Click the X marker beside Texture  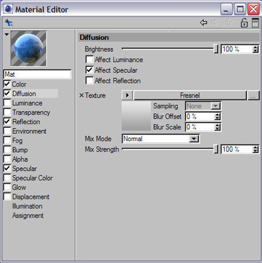pyautogui.click(x=81, y=95)
